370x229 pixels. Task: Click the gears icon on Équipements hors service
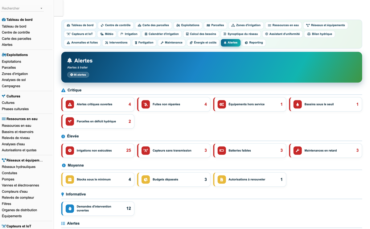point(222,104)
